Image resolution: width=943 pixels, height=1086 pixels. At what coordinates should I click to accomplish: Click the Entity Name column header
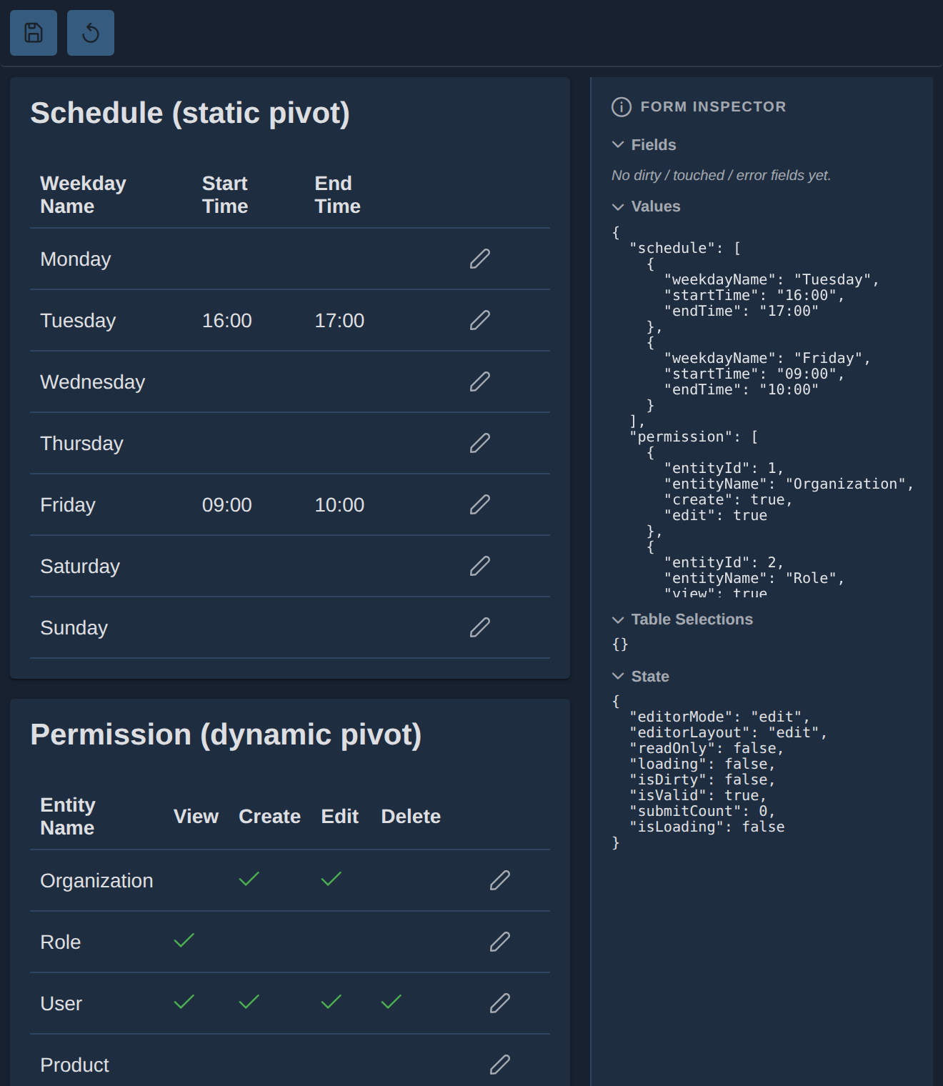pyautogui.click(x=68, y=816)
